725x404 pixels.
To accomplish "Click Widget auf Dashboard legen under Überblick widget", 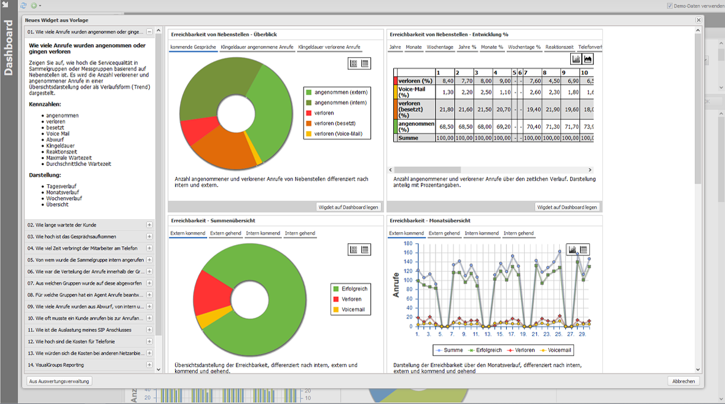I will pos(348,207).
